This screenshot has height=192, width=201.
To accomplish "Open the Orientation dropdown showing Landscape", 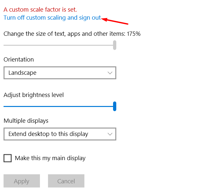I will tap(60, 73).
